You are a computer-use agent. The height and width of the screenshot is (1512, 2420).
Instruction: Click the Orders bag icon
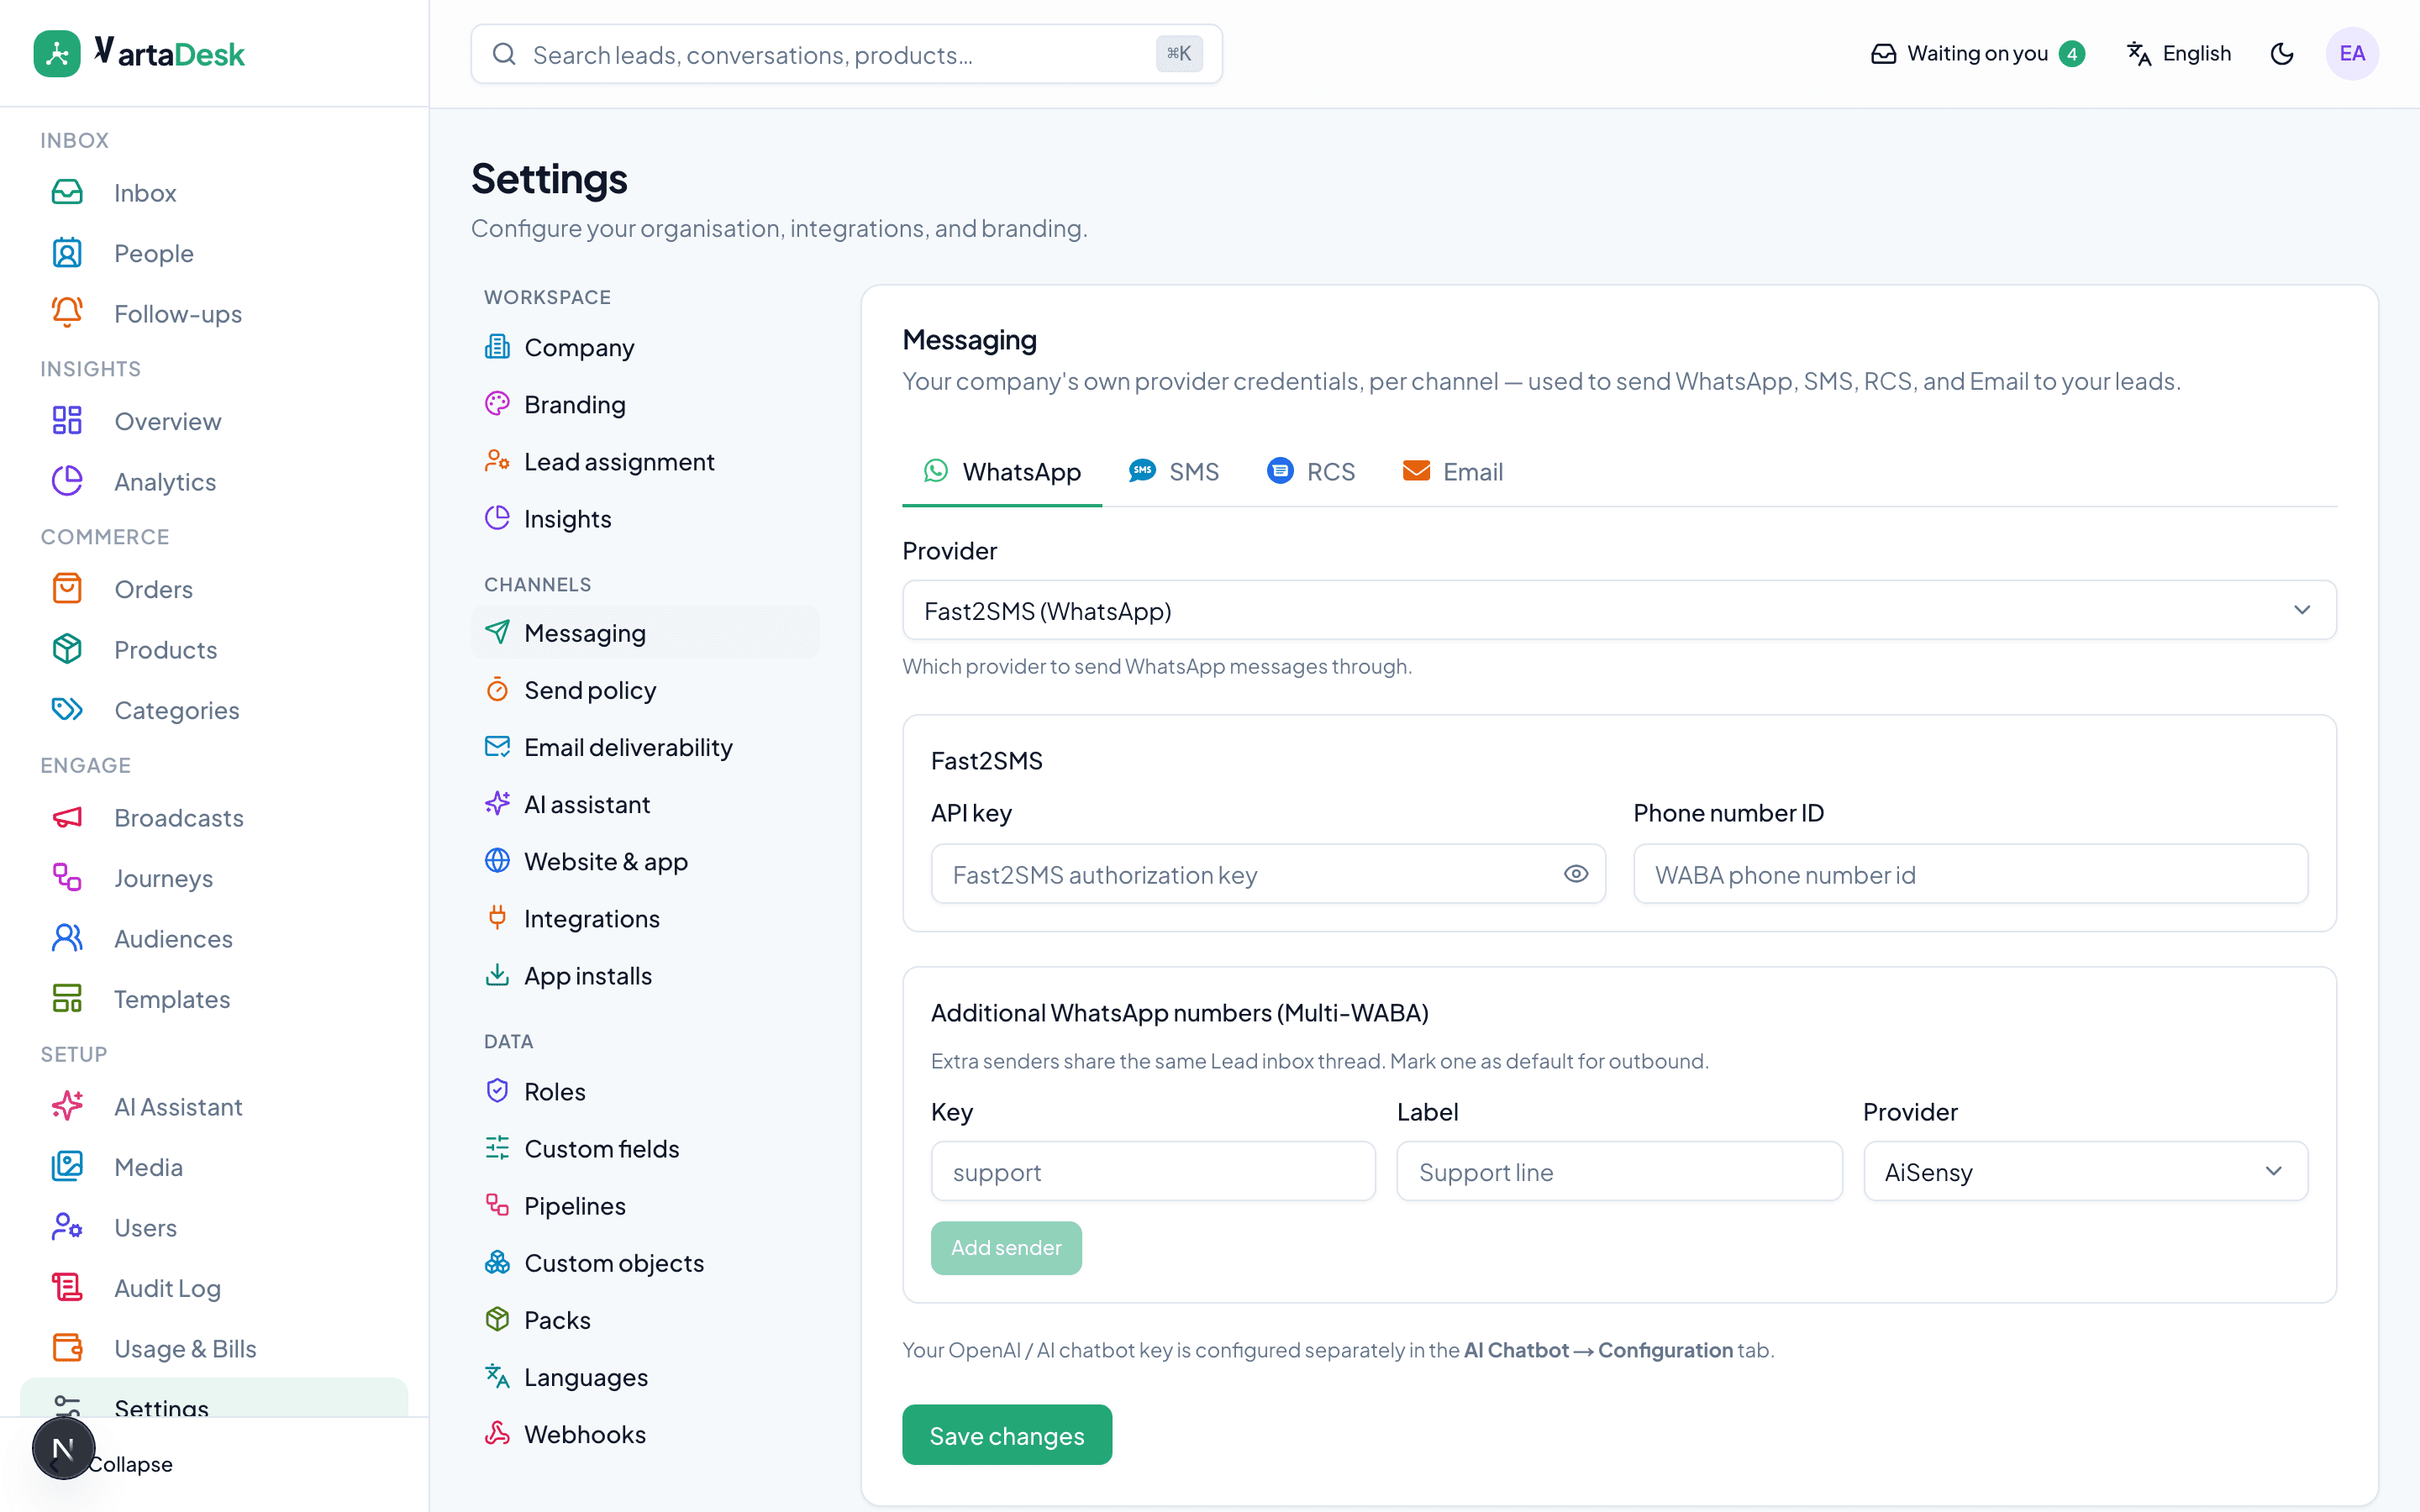[67, 589]
